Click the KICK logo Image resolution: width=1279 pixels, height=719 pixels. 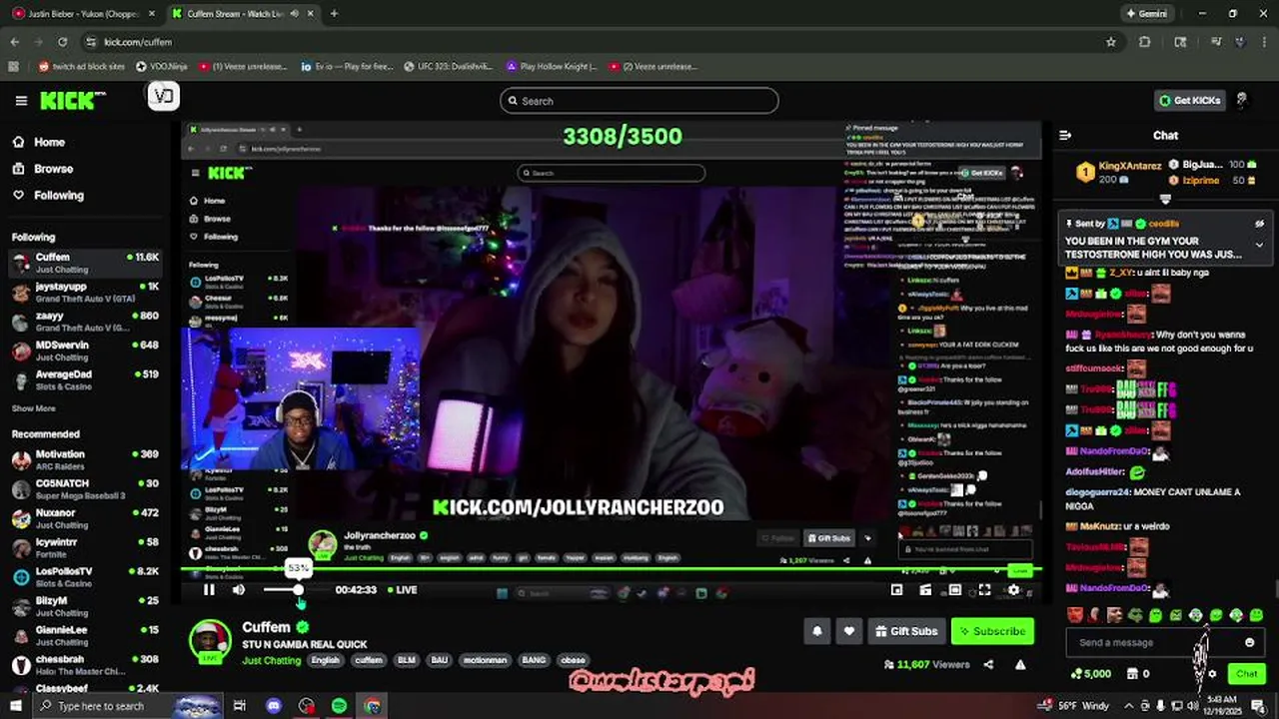(73, 100)
